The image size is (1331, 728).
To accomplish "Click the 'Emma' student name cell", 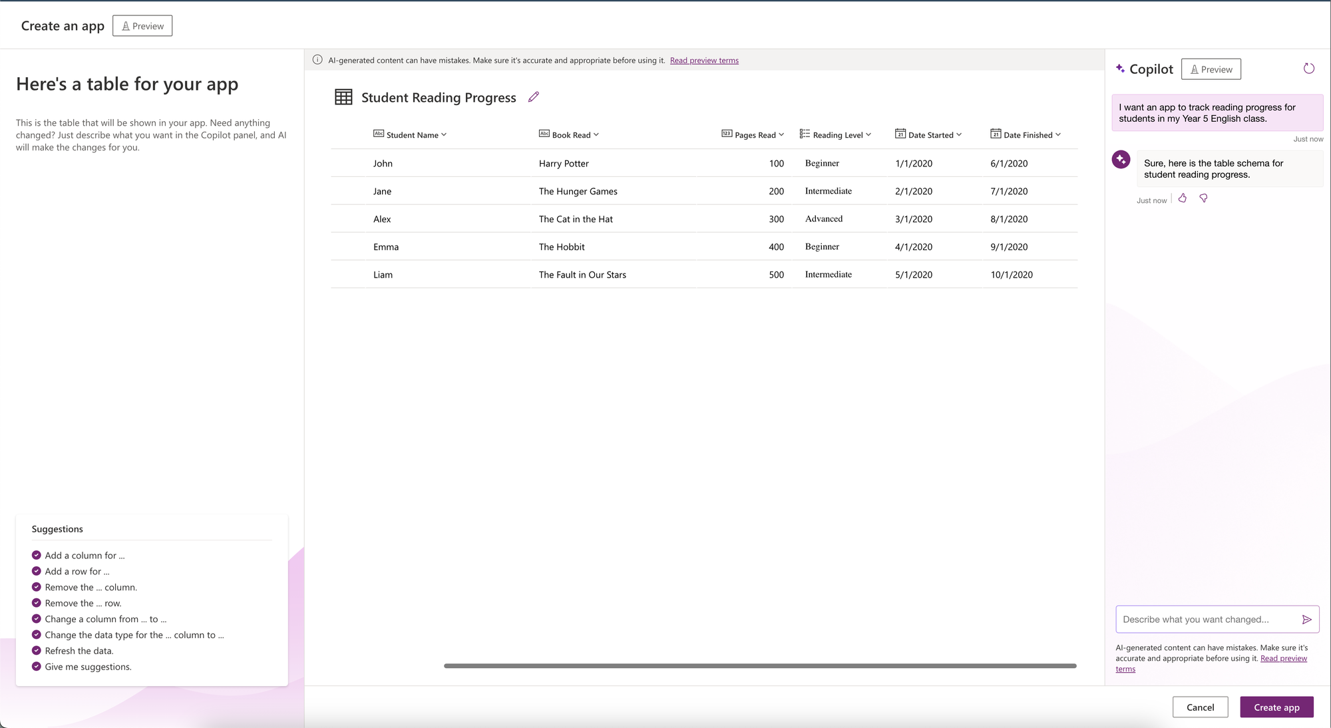I will (x=386, y=247).
